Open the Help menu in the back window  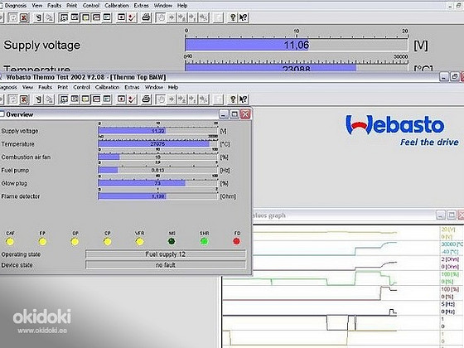tap(182, 6)
